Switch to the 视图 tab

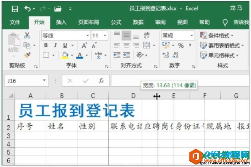(182, 22)
